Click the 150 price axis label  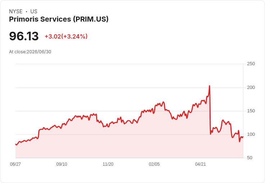pos(251,111)
